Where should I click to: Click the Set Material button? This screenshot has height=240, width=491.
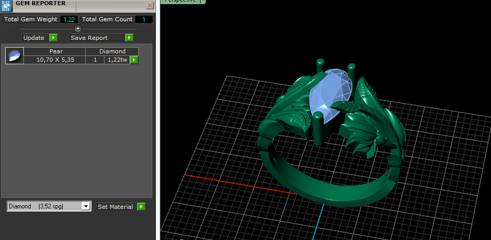[x=116, y=206]
